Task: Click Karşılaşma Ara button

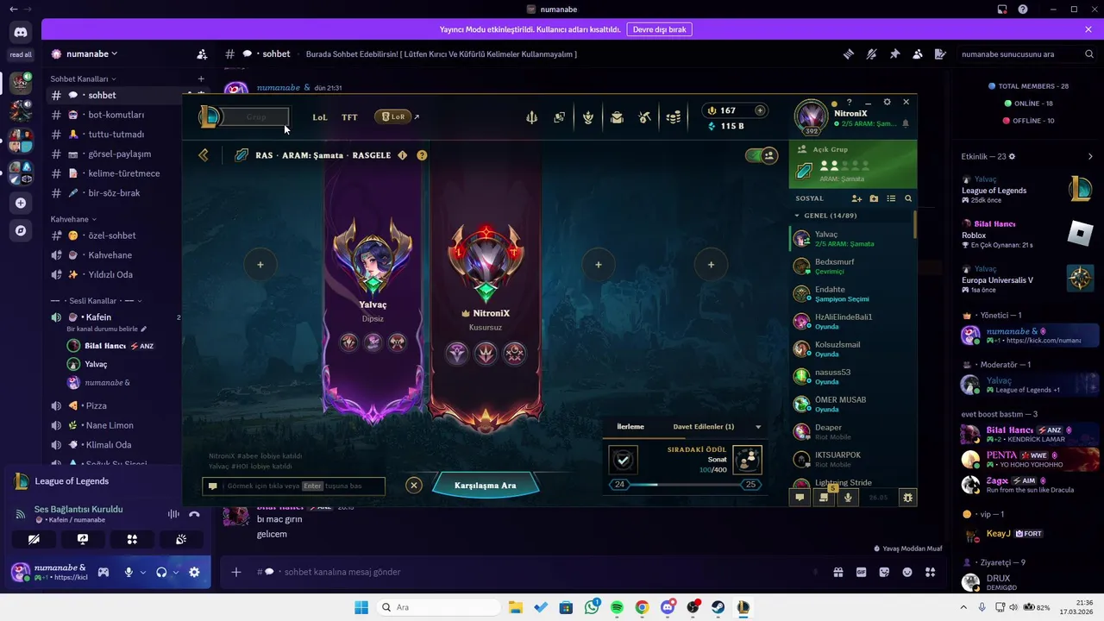Action: 485,486
